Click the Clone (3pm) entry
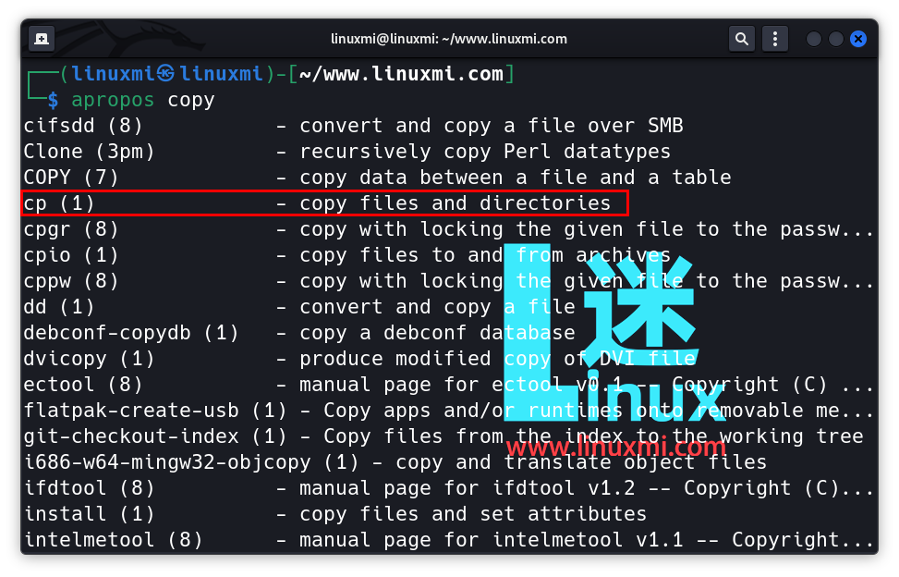 (89, 152)
